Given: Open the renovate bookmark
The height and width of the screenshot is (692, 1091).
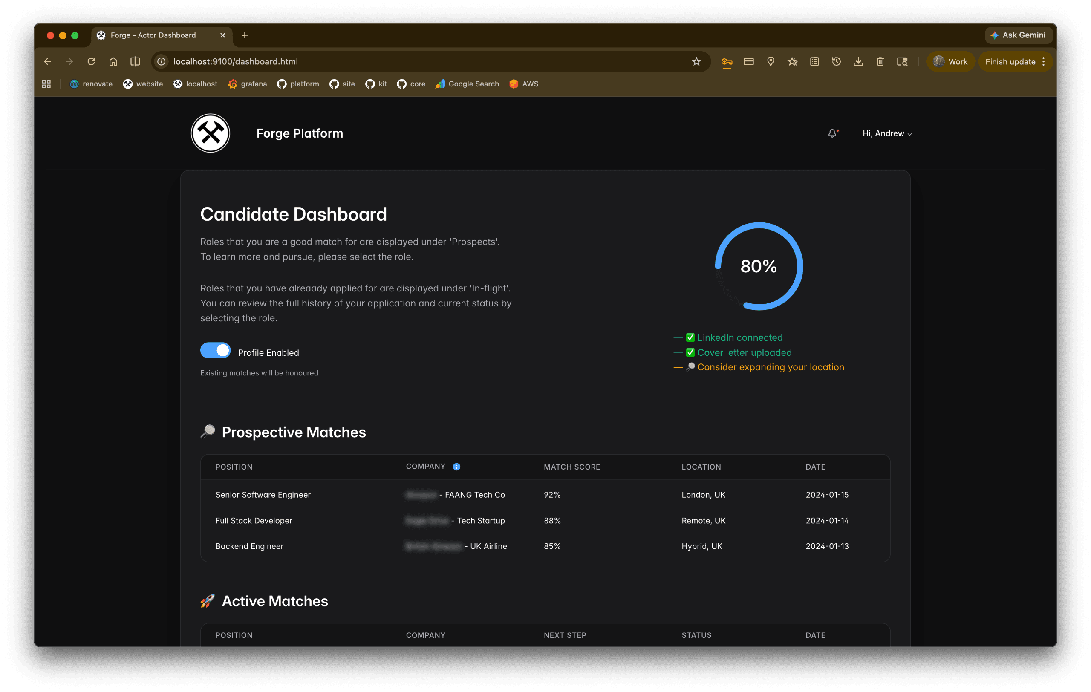Looking at the screenshot, I should (x=91, y=84).
